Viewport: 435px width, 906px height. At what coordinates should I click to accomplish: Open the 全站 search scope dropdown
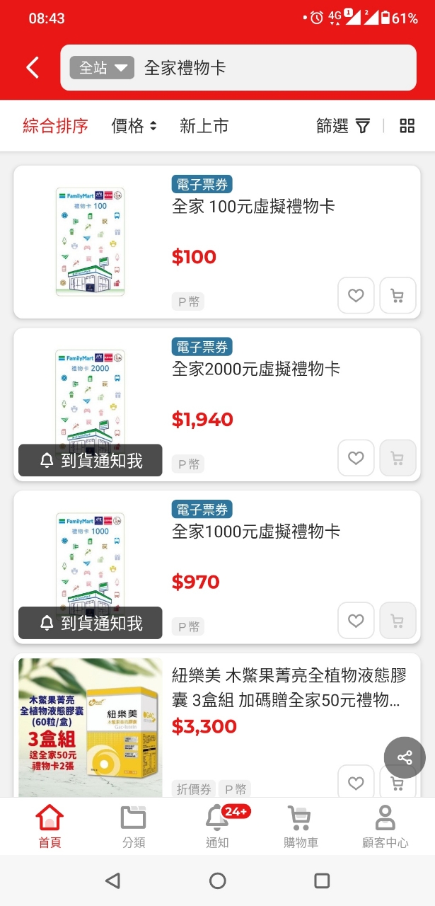click(102, 68)
